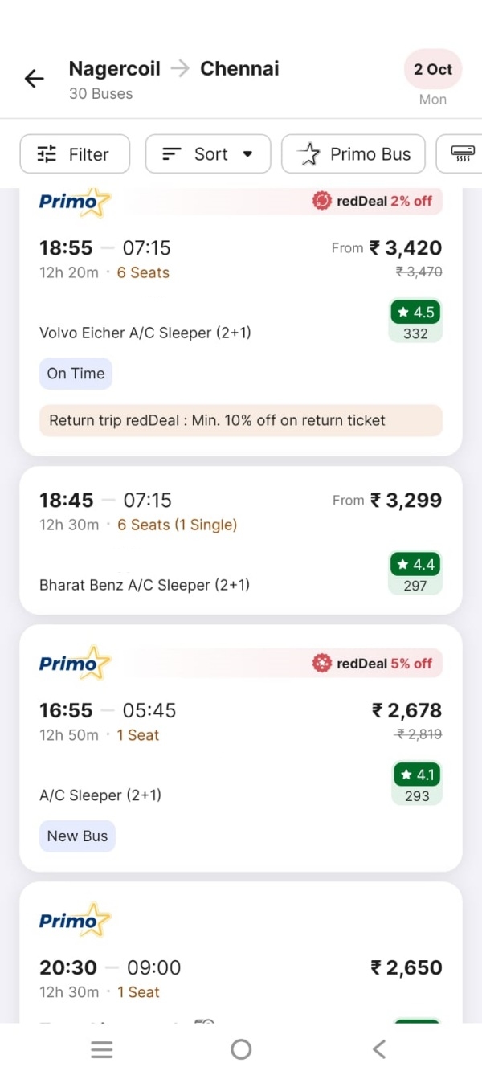Open the Filter options

(74, 153)
